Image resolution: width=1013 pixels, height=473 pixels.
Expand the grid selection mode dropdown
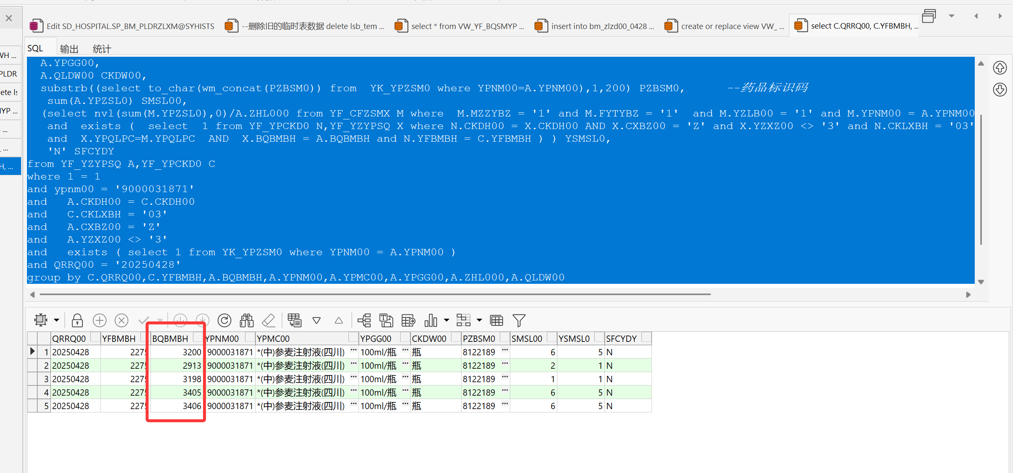[56, 320]
